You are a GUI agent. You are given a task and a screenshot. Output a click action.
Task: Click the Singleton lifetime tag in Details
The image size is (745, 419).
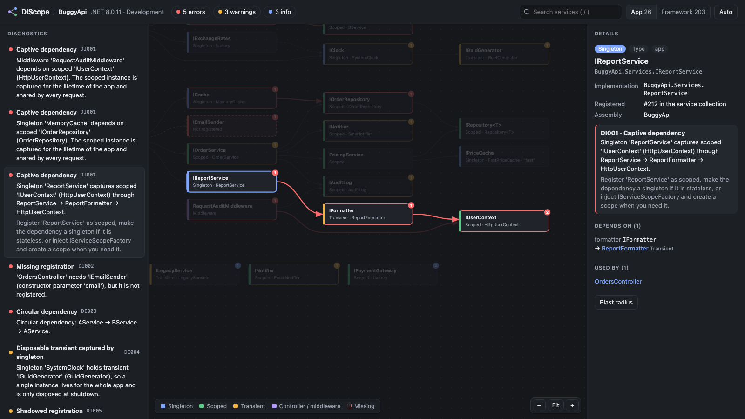tap(610, 49)
